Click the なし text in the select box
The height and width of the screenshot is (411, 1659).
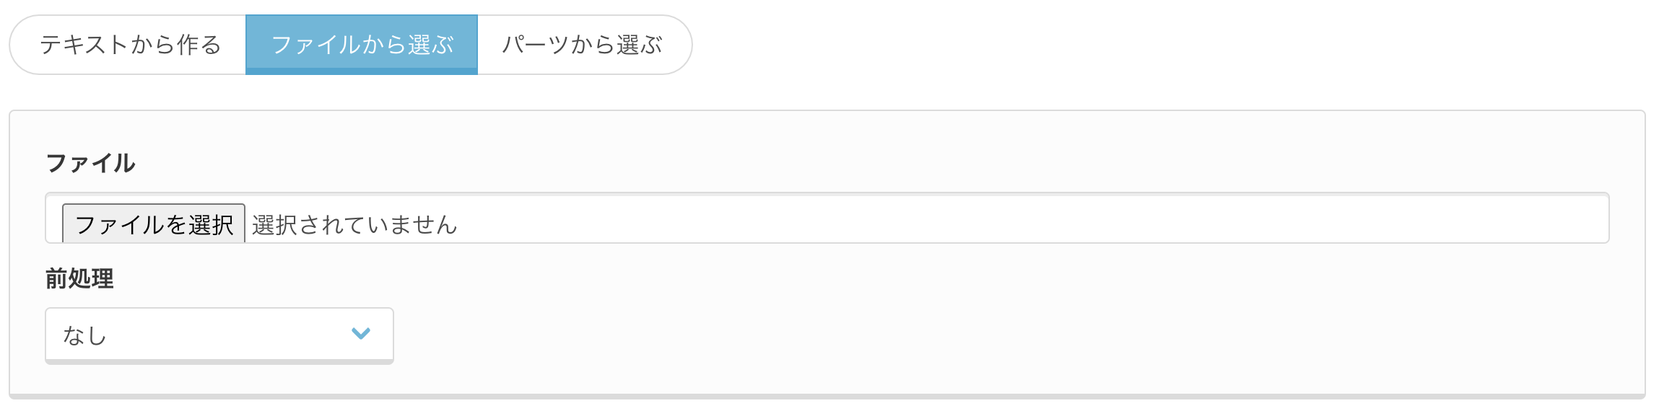pos(84,335)
